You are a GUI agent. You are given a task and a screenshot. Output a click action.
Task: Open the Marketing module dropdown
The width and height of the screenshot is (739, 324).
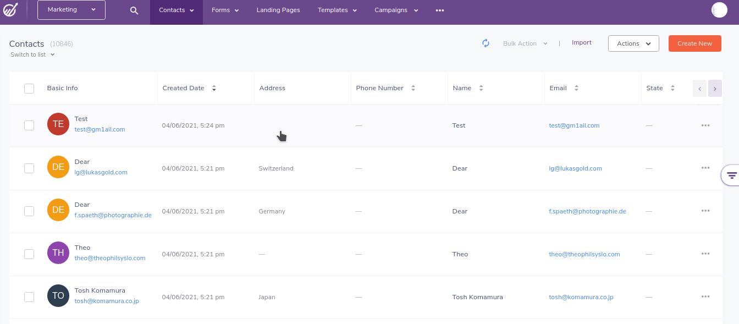tap(71, 10)
